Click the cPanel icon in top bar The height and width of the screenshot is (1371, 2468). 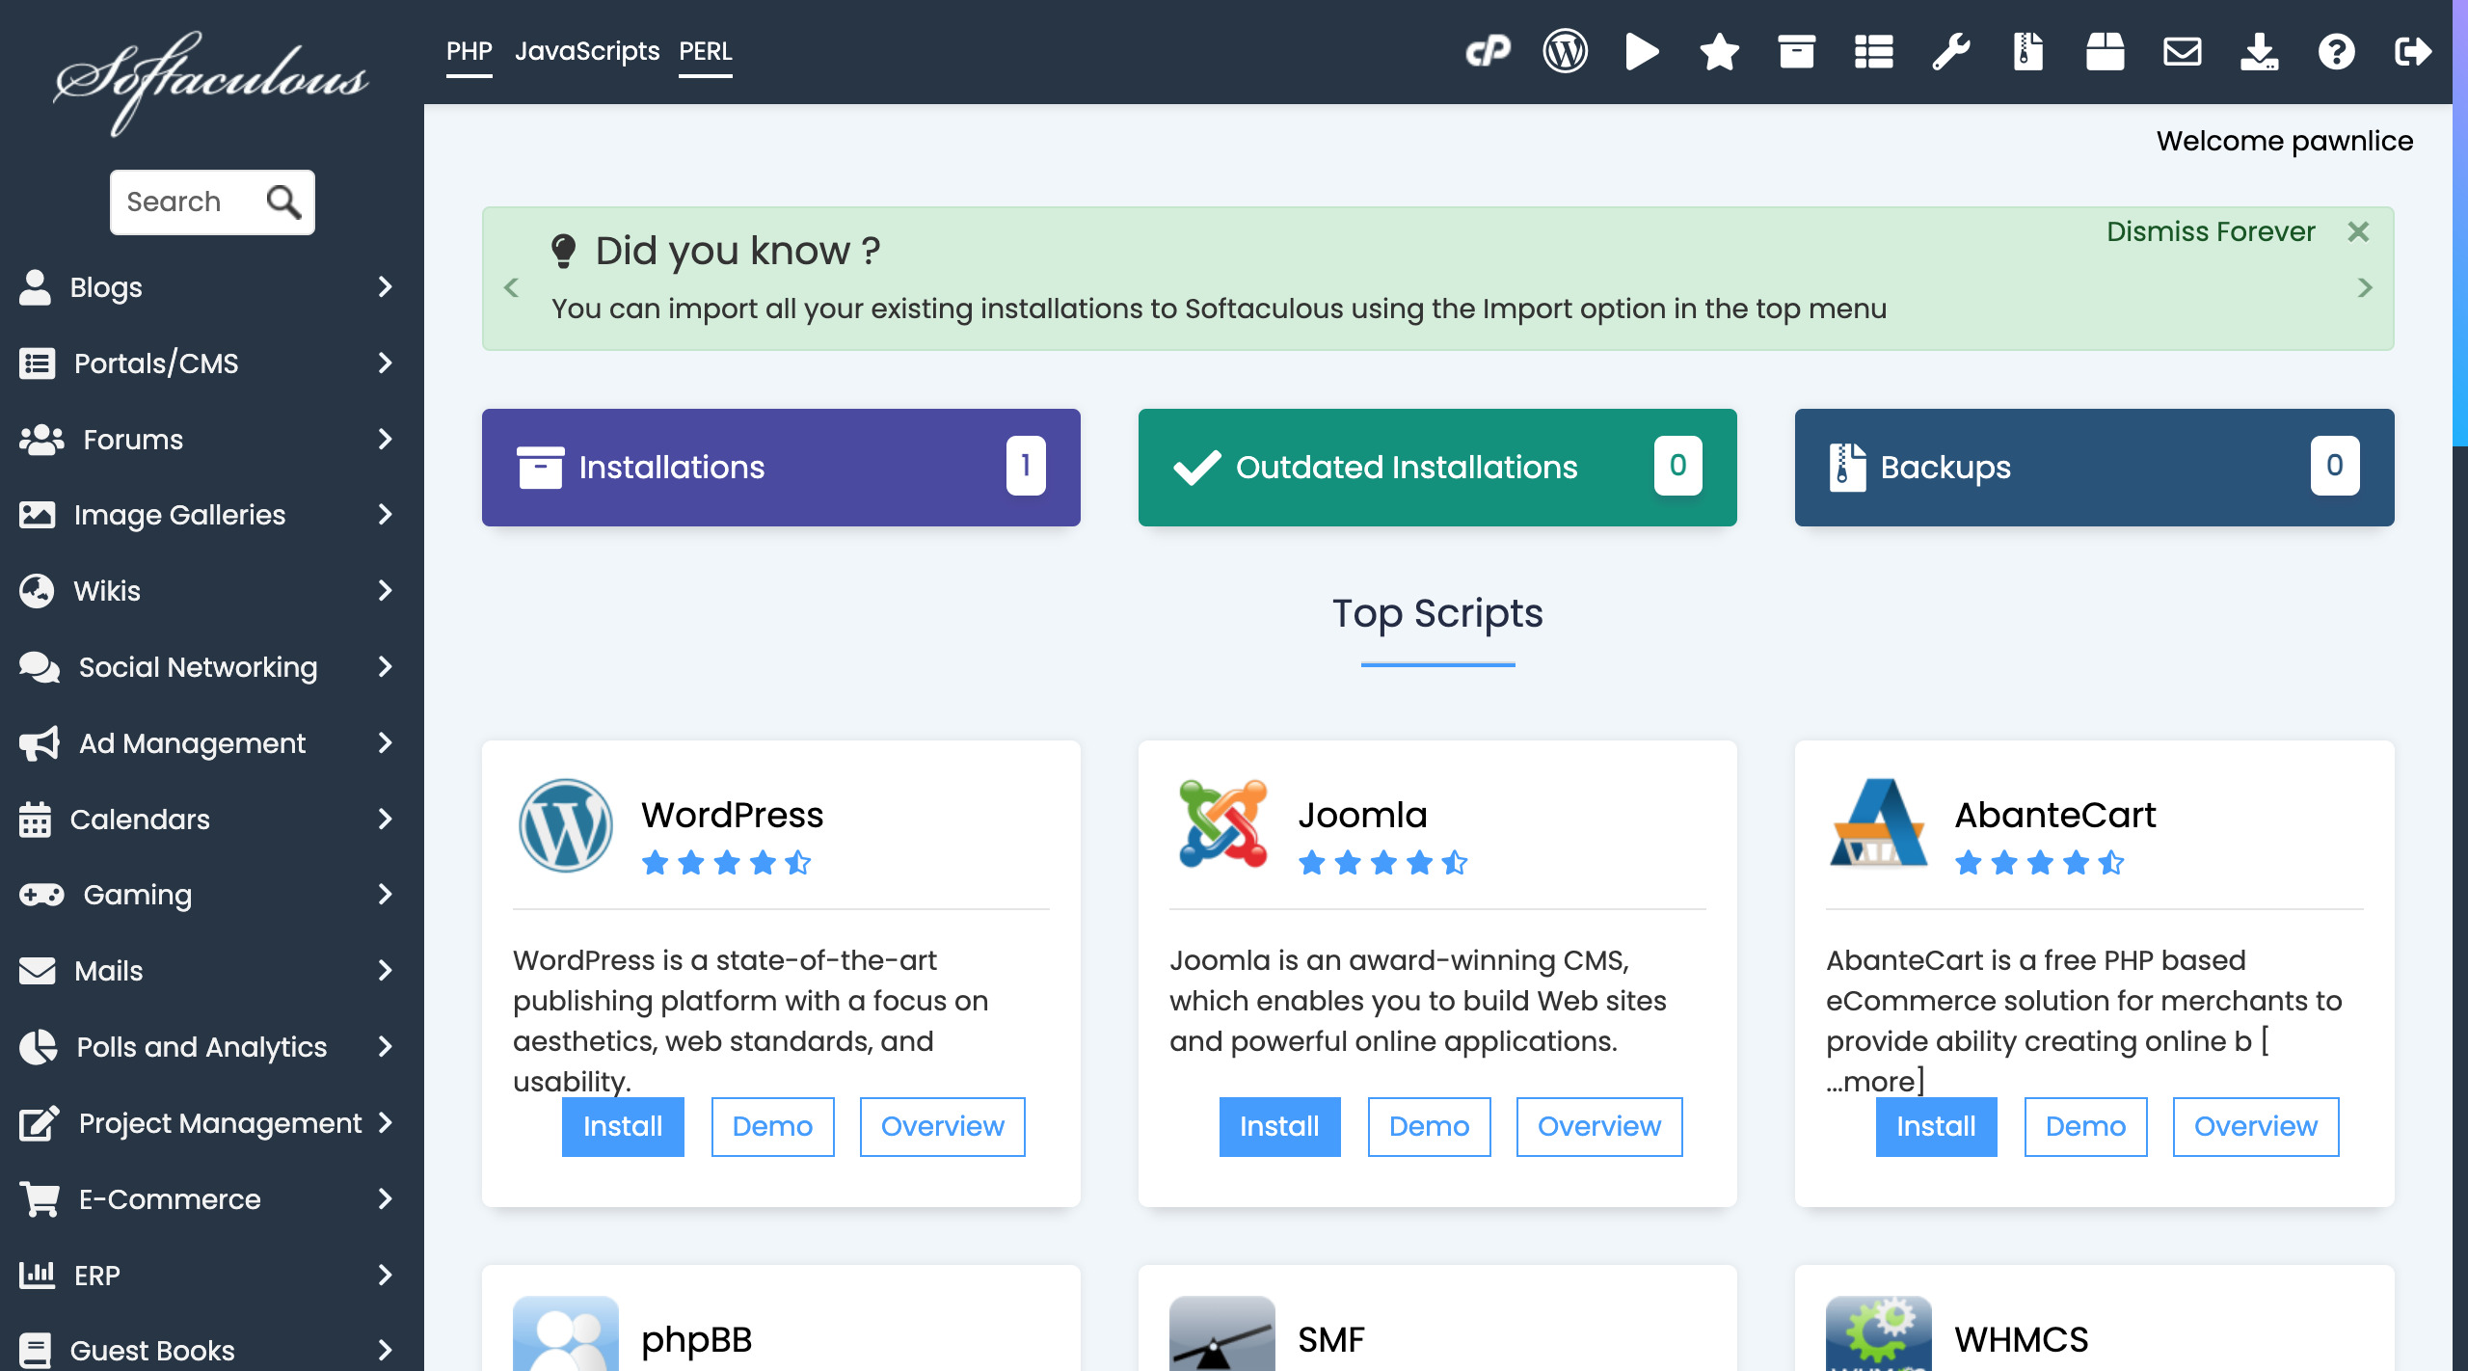point(1488,51)
